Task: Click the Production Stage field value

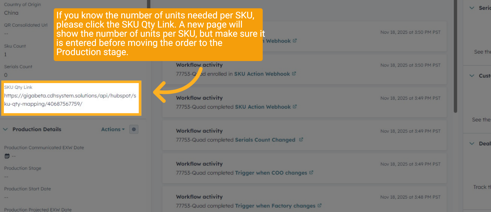Action: [x=6, y=177]
